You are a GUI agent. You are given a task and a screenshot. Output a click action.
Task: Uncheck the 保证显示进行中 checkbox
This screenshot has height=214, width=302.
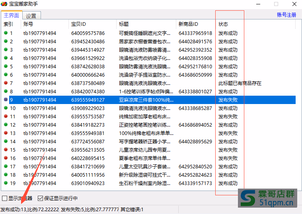40,198
